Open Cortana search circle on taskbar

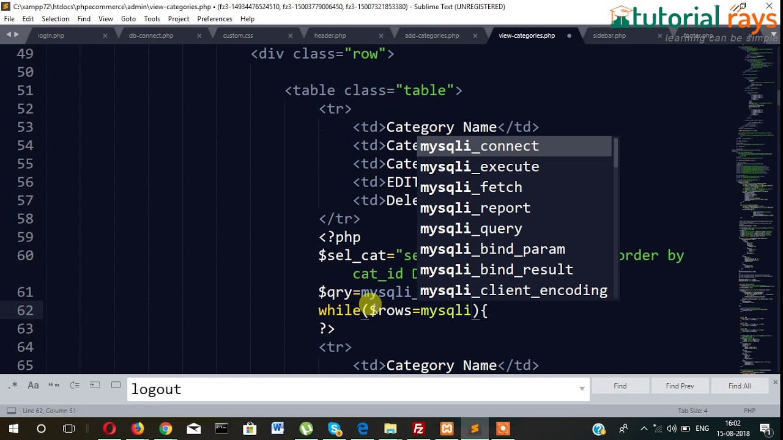point(41,428)
